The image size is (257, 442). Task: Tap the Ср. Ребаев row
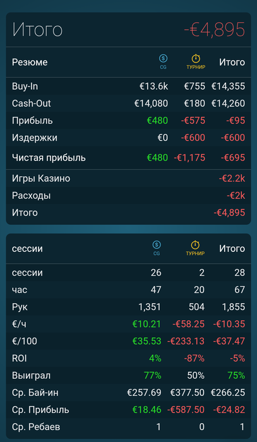click(129, 427)
